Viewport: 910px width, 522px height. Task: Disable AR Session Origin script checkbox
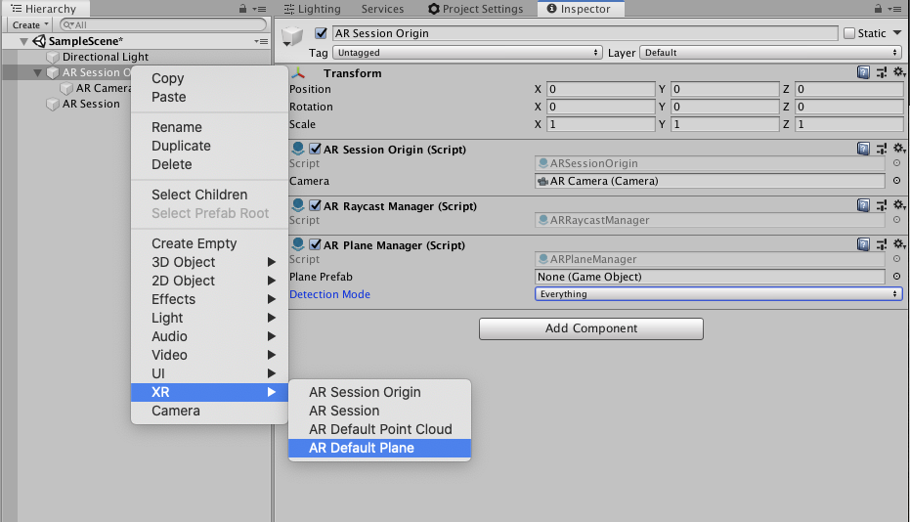click(x=315, y=149)
